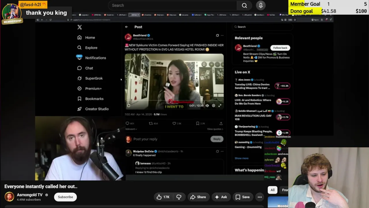Open Chat in X sidebar
Screen dimensions: 369x208
85,68
